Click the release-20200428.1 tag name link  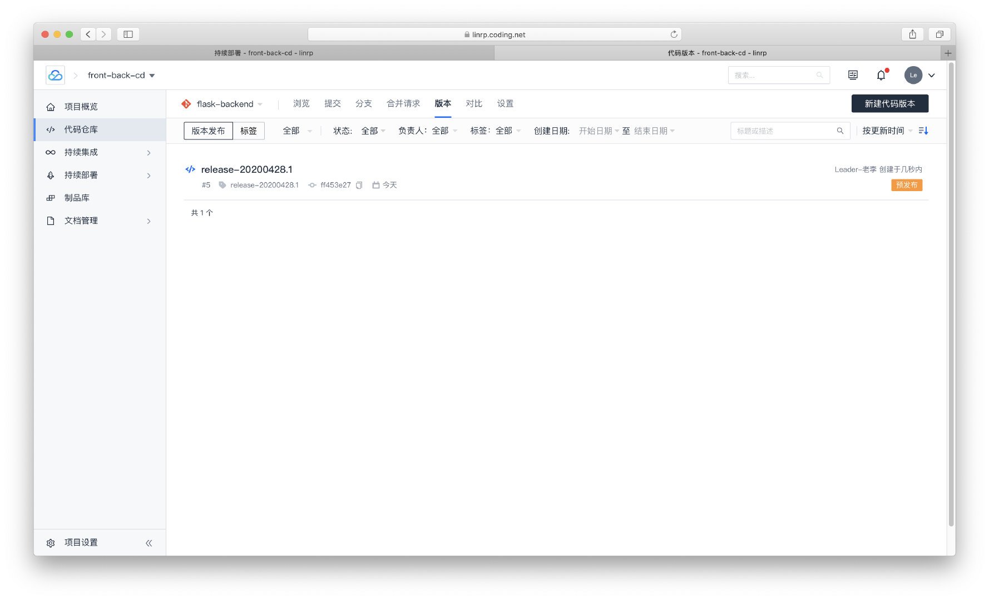[x=264, y=185]
